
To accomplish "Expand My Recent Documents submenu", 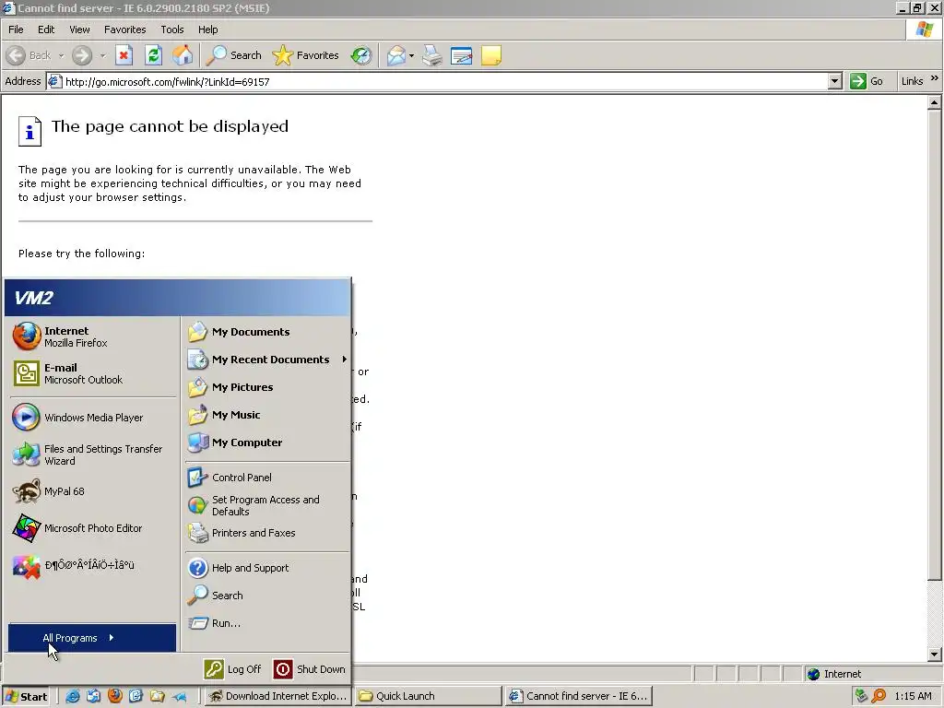I will [x=267, y=360].
